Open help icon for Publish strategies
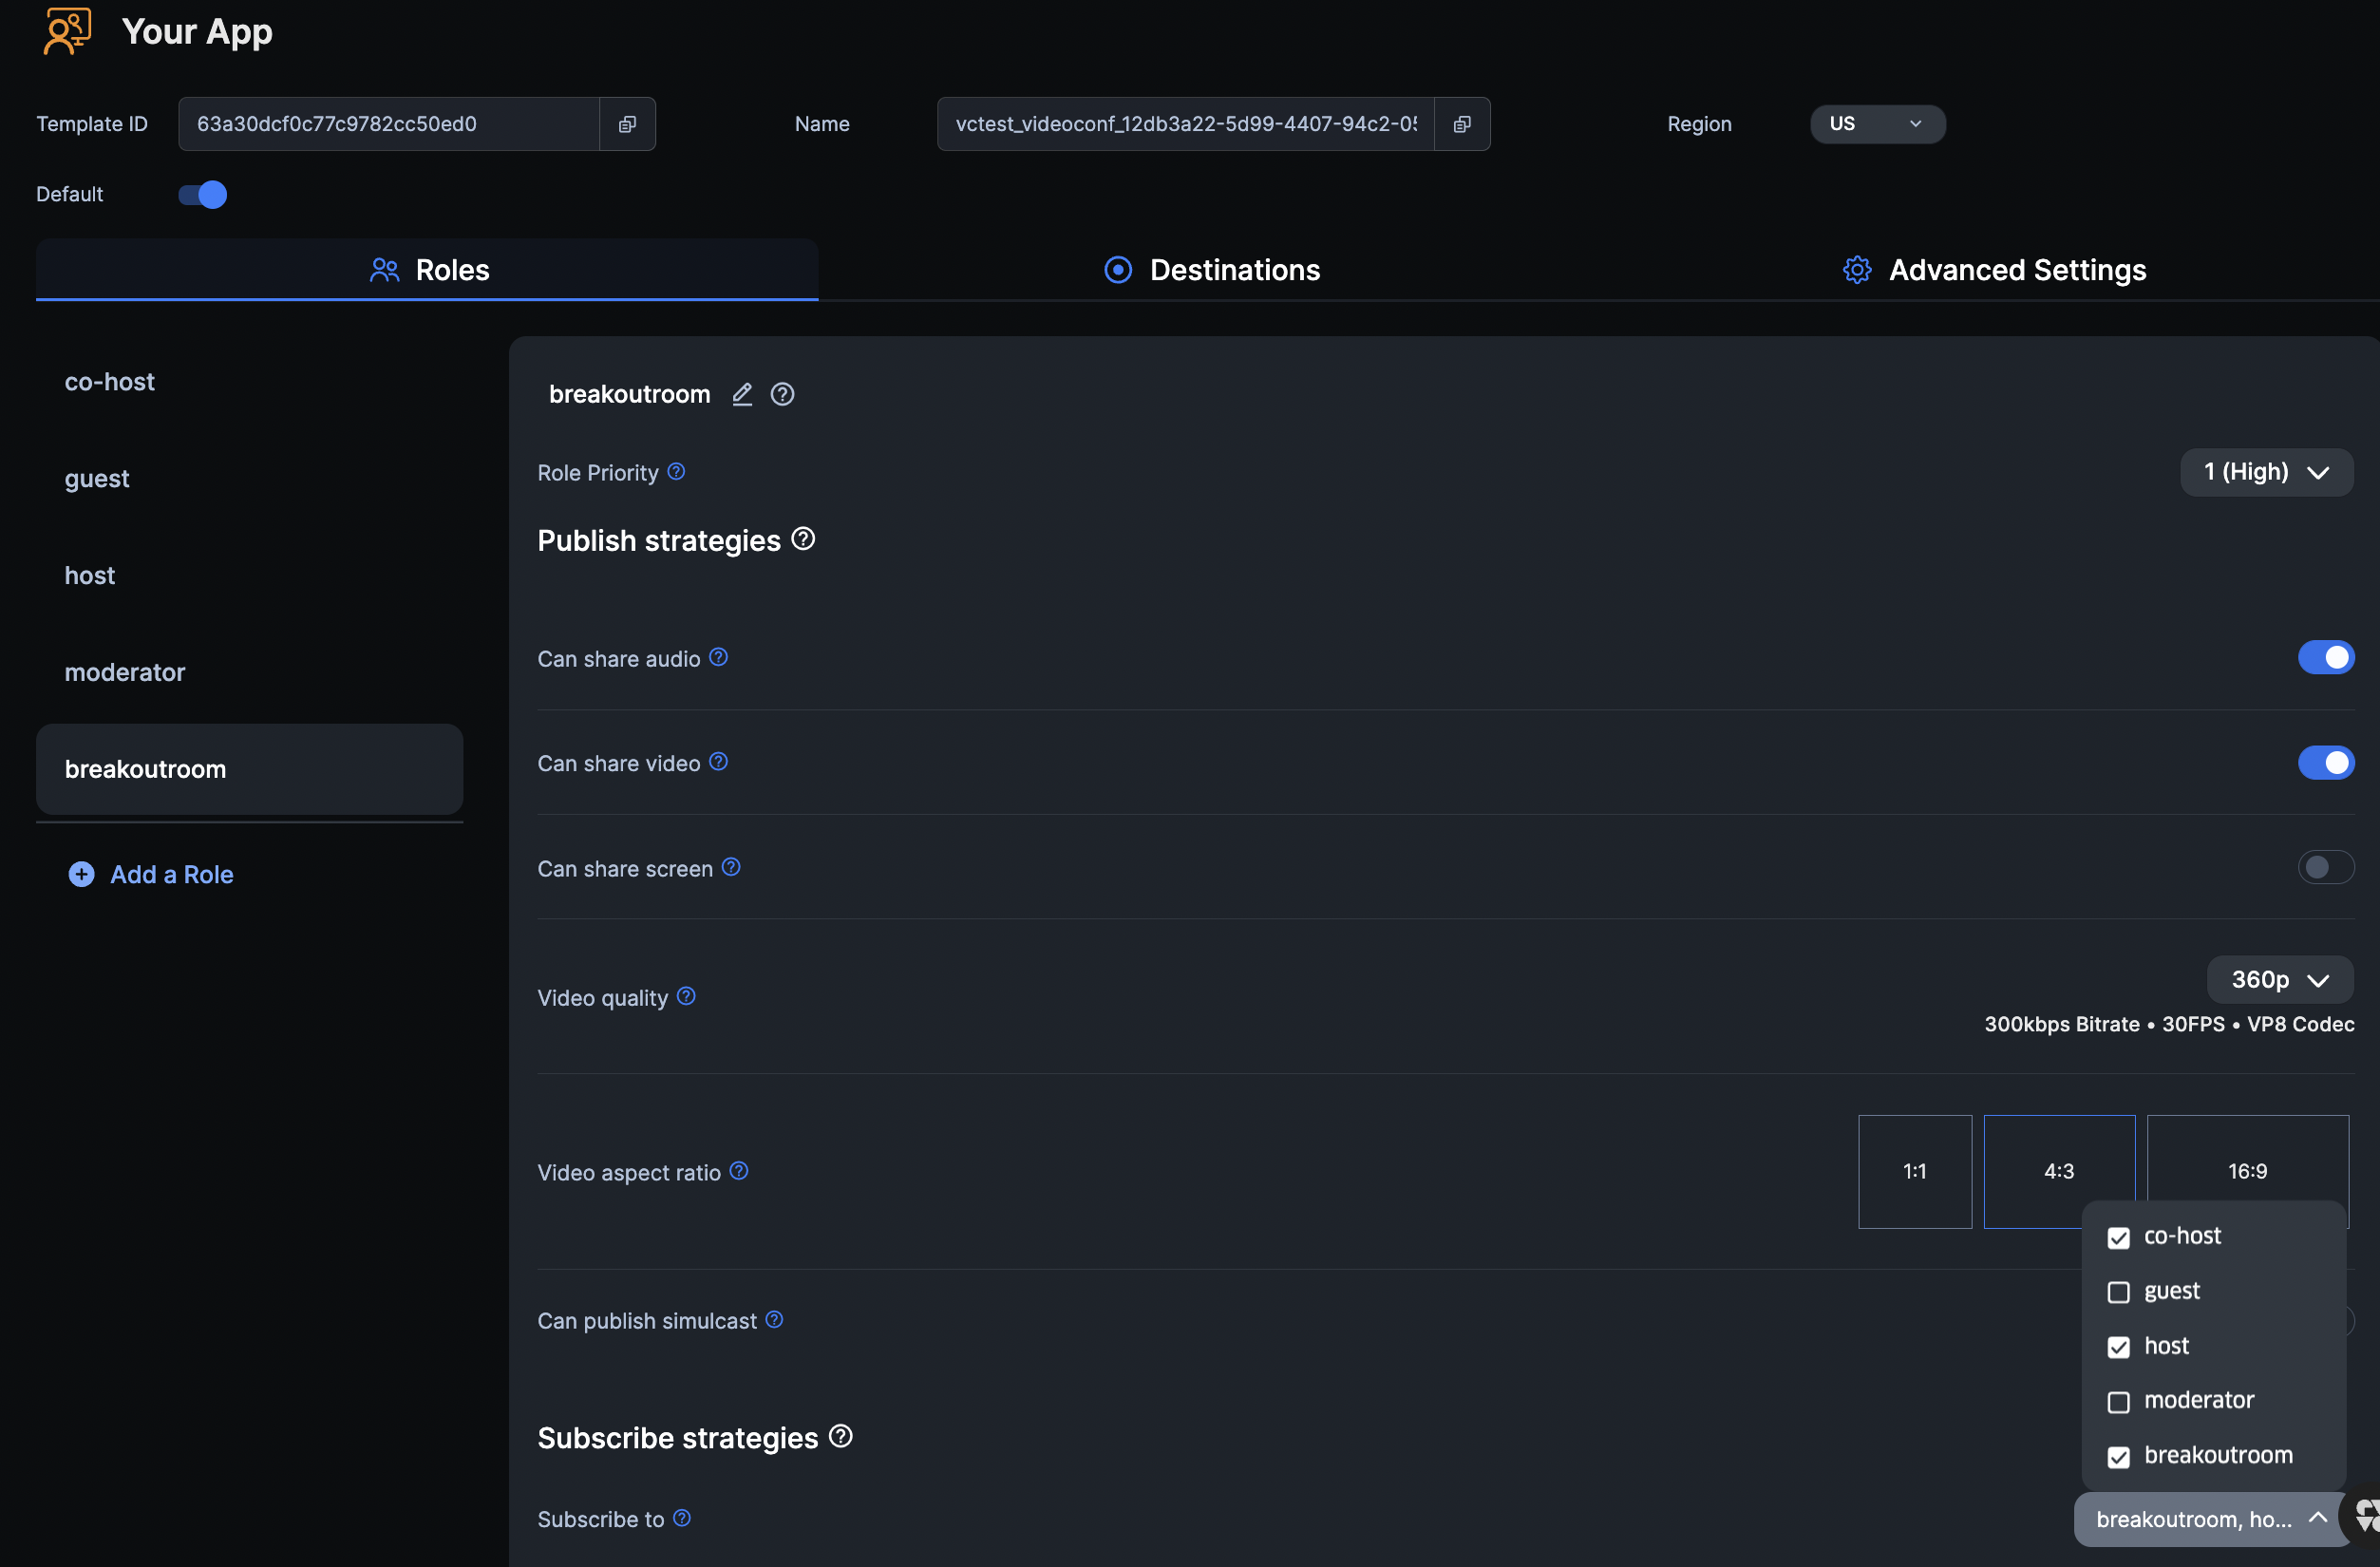Image resolution: width=2380 pixels, height=1567 pixels. [x=803, y=539]
